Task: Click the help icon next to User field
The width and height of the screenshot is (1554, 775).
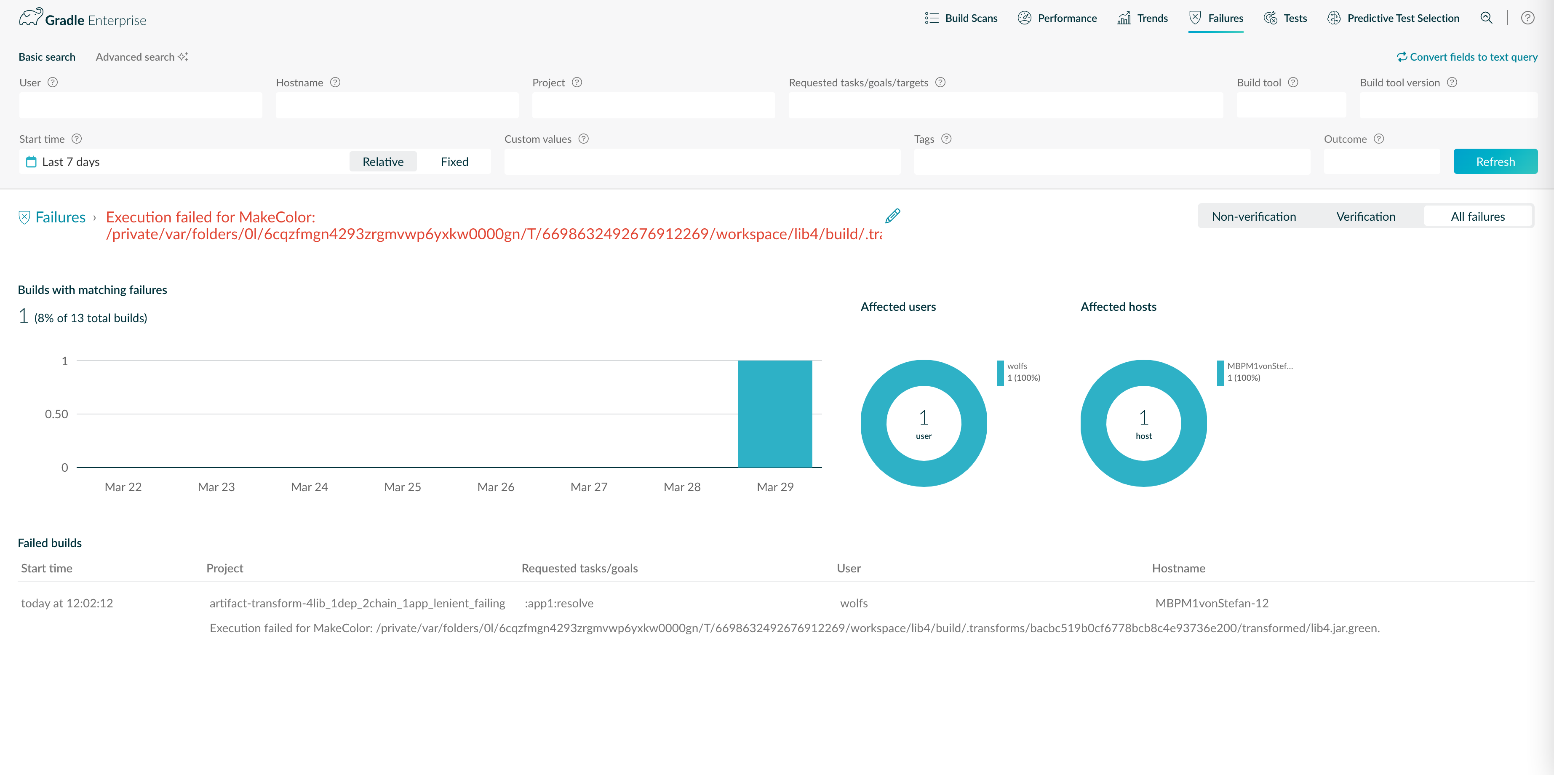Action: [53, 82]
